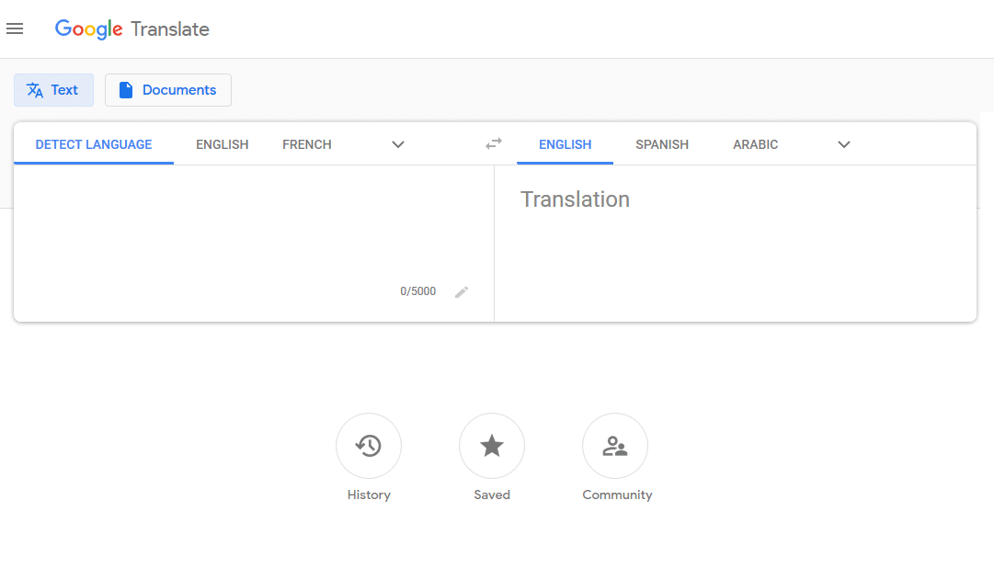Swap source and target languages
Image resolution: width=994 pixels, height=580 pixels.
(x=494, y=143)
